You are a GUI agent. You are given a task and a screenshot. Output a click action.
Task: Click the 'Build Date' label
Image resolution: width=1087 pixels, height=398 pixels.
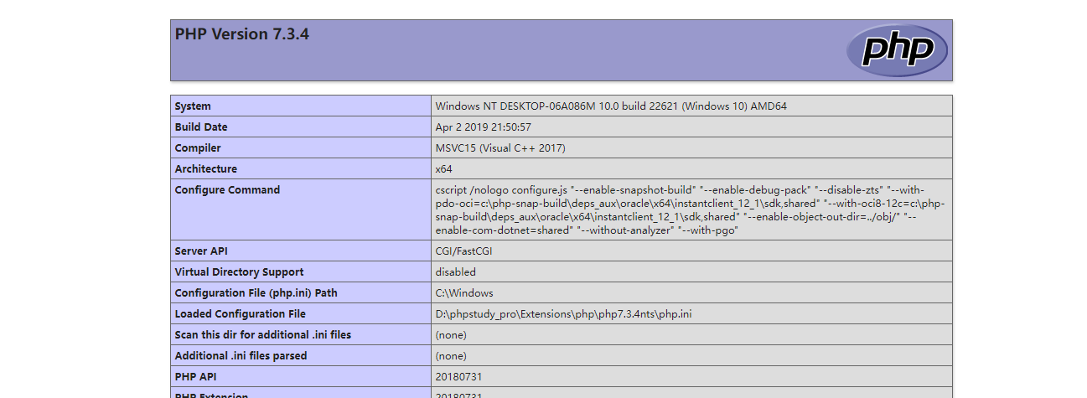(x=201, y=127)
